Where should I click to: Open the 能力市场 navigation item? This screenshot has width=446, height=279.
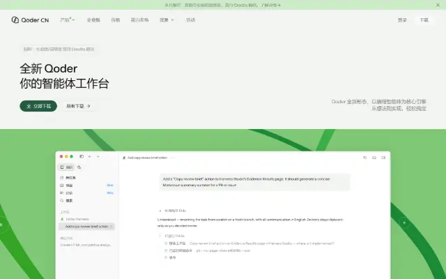[x=139, y=20]
